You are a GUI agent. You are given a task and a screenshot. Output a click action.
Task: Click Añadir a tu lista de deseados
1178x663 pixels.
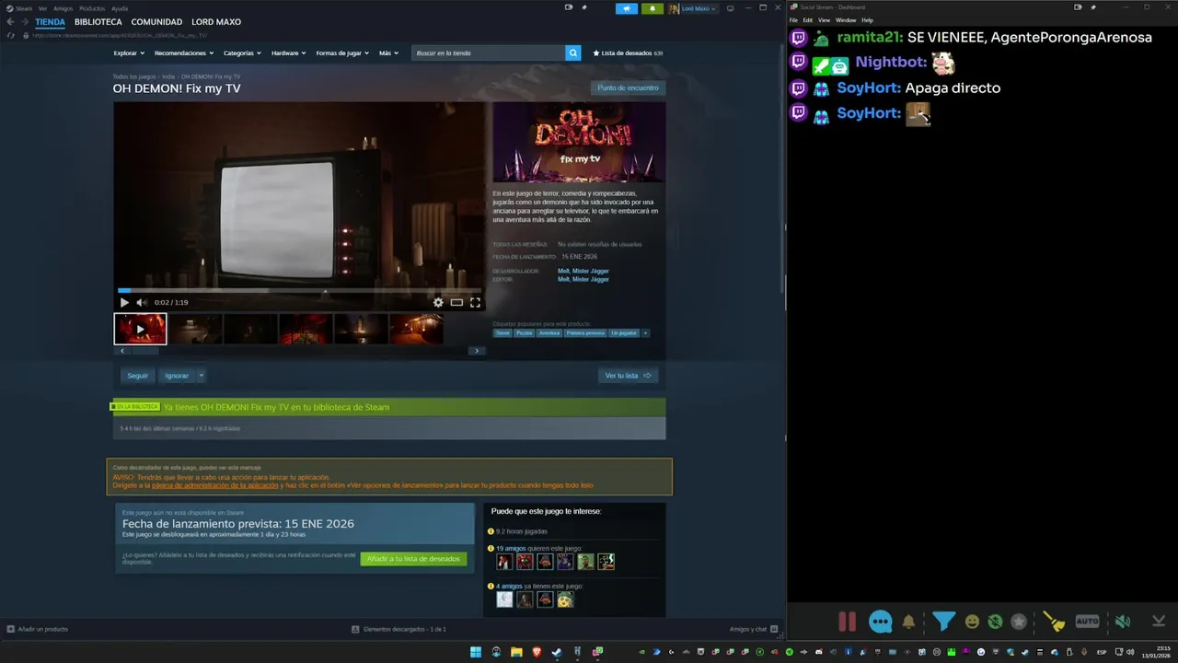[x=413, y=559]
